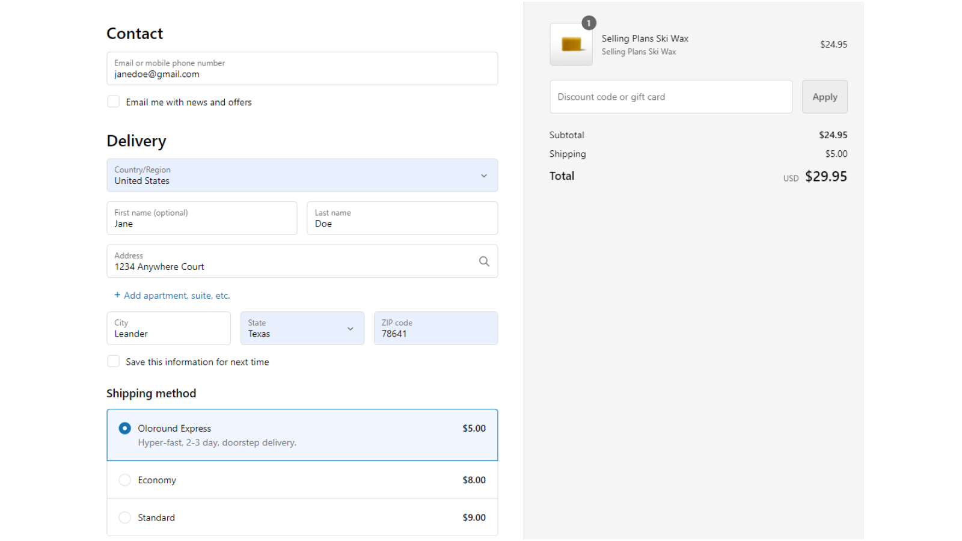The image size is (962, 541).
Task: Click the Subtotal $24.95 value
Action: [833, 135]
